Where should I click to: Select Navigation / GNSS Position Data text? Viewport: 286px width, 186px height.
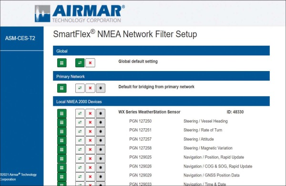[212, 175]
